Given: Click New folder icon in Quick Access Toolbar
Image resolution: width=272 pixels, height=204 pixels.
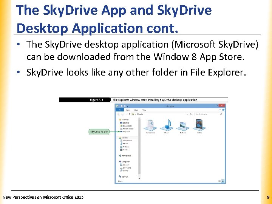Looking at the screenshot, I should point(125,106).
